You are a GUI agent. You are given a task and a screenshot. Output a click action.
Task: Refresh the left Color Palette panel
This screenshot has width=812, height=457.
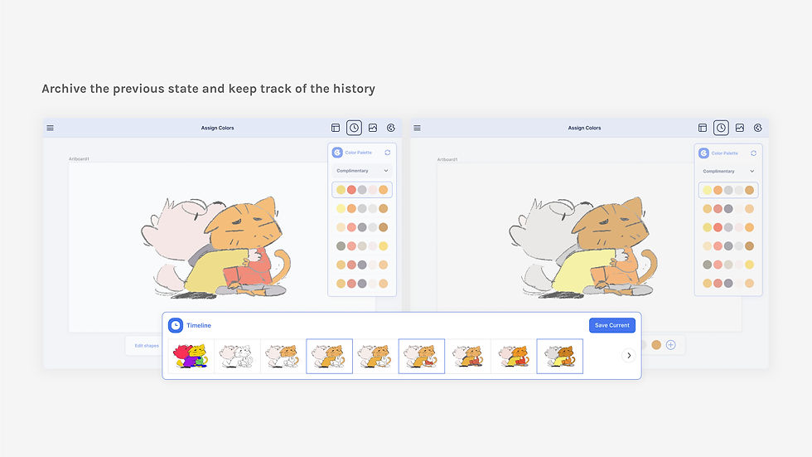pos(388,153)
